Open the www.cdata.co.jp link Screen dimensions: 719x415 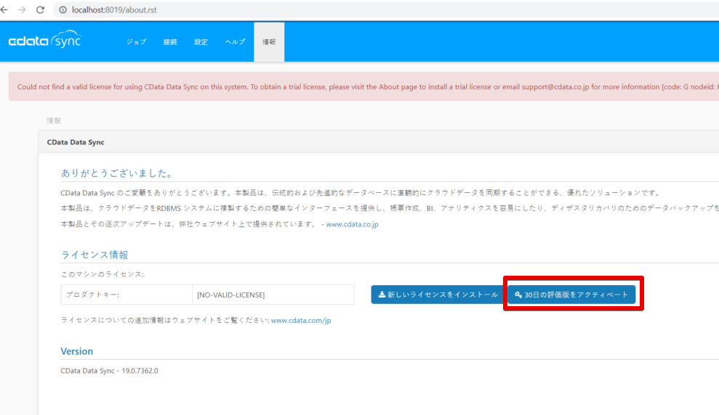click(x=352, y=224)
